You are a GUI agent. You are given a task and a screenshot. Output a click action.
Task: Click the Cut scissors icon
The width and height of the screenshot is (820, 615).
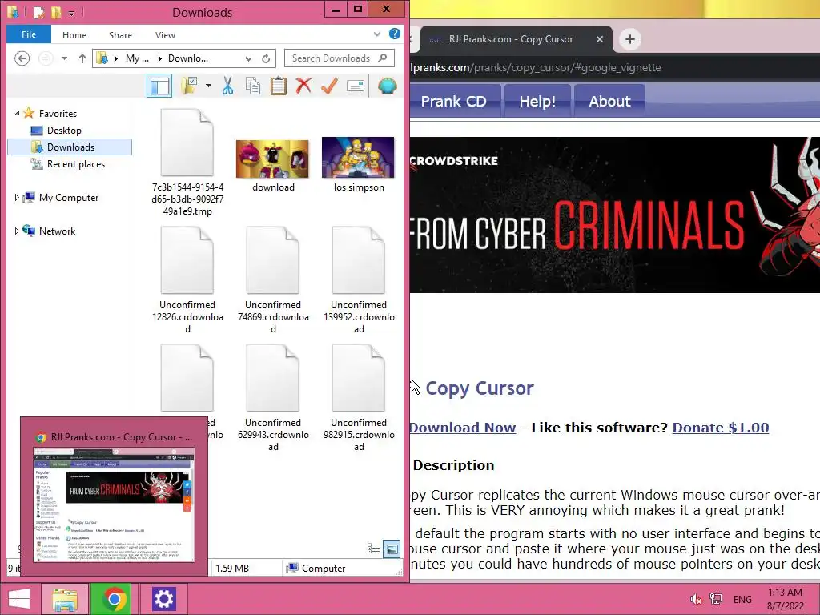click(x=227, y=86)
